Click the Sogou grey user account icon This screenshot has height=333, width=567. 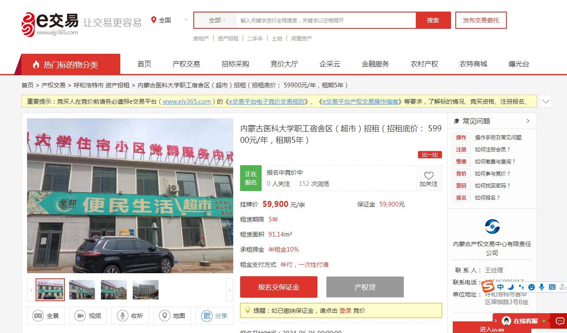click(x=562, y=287)
